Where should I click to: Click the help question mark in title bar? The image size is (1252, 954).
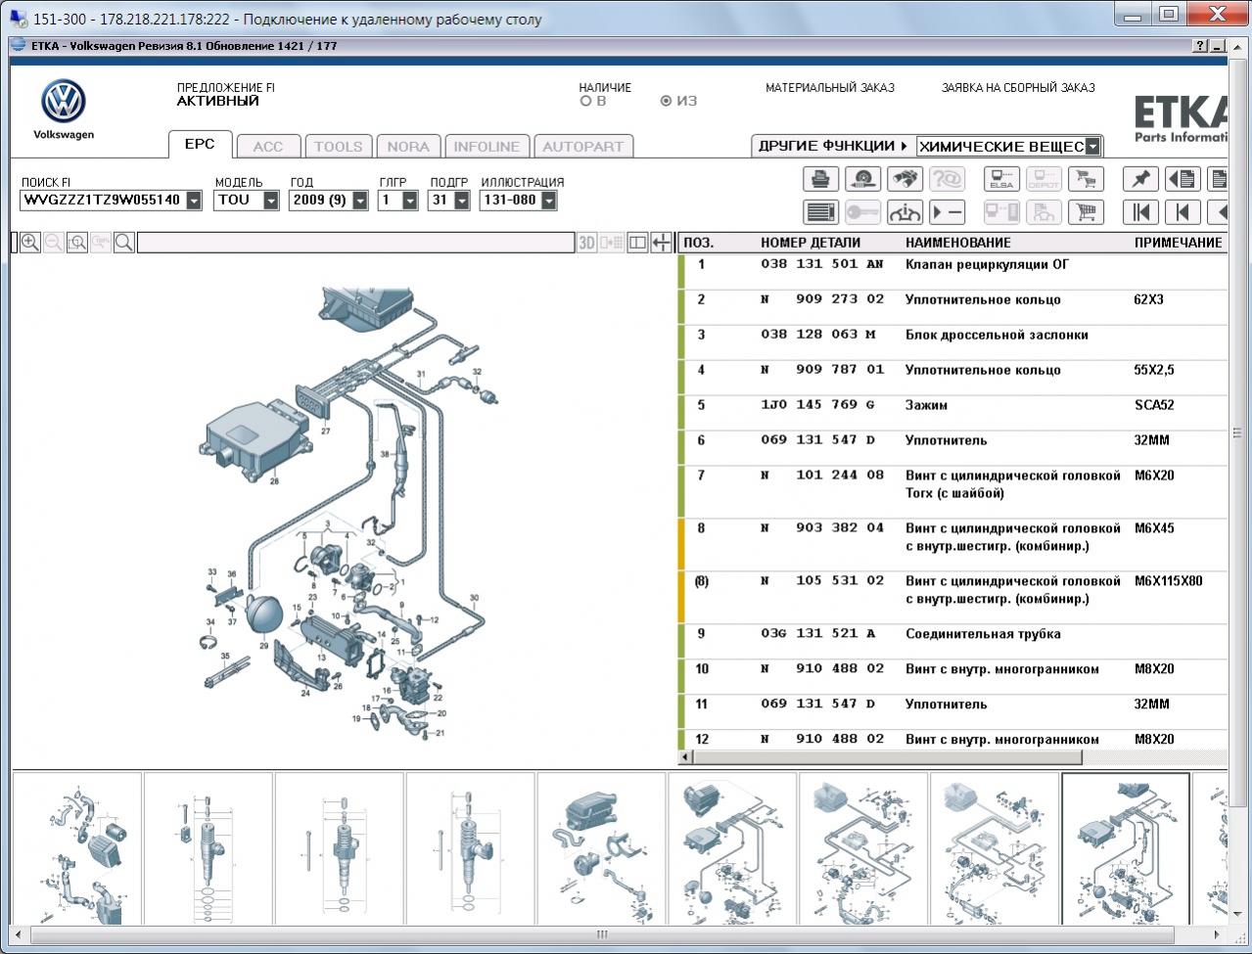click(1200, 46)
